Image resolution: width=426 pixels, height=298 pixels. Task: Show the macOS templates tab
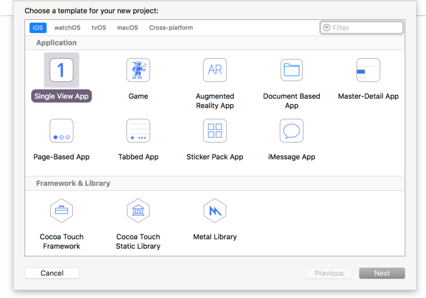point(127,28)
